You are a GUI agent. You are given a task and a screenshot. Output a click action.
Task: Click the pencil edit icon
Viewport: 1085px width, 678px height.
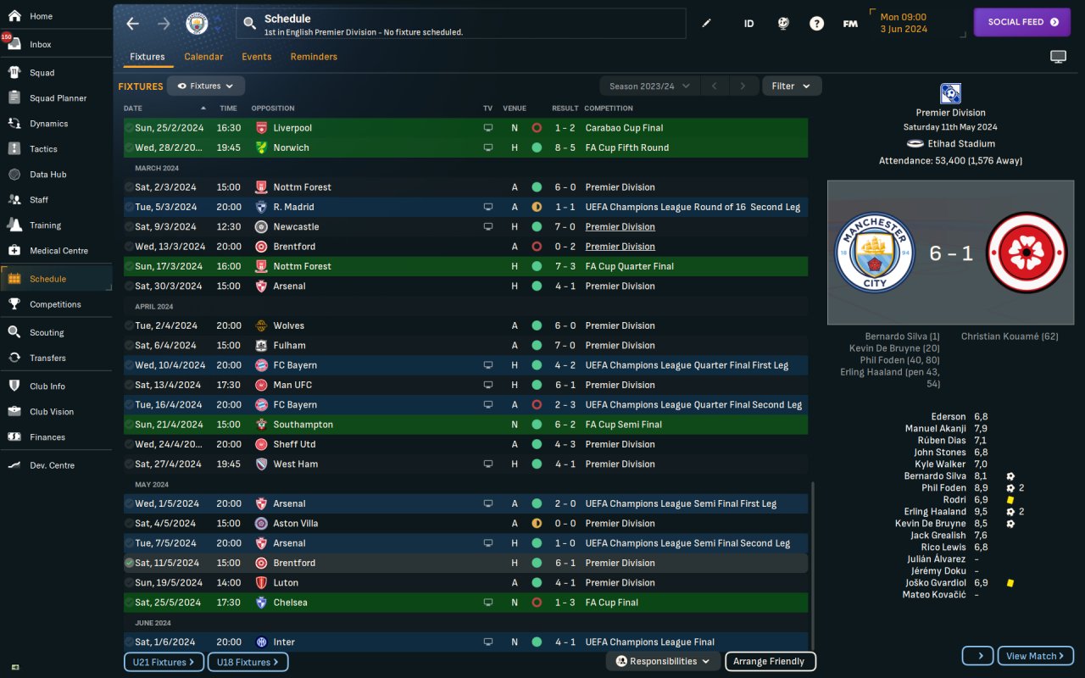click(707, 24)
